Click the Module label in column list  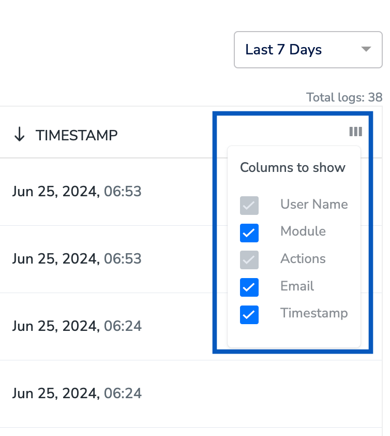(x=303, y=231)
